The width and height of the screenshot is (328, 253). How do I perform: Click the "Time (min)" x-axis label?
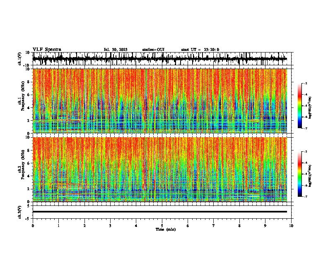coord(166,229)
